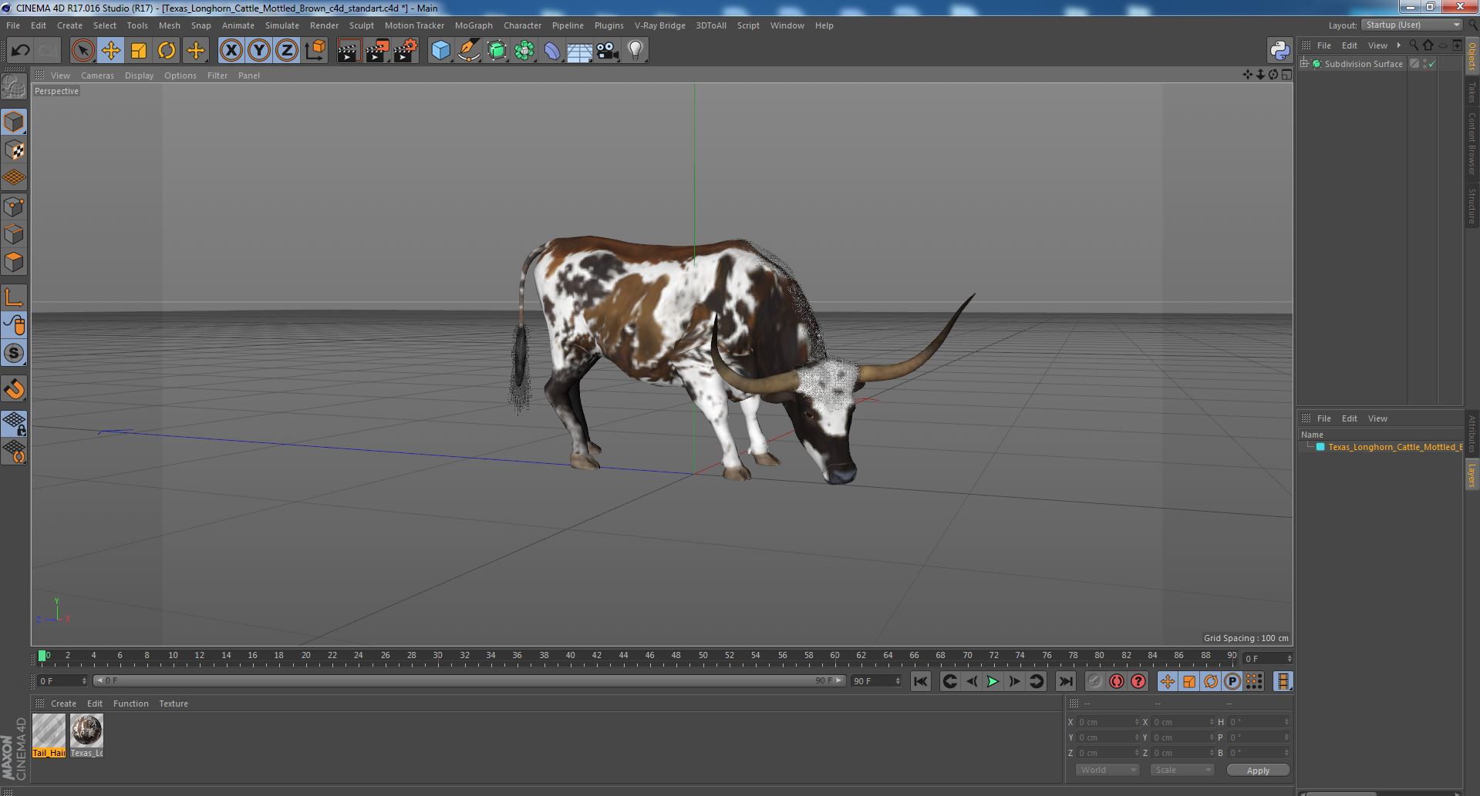Click the Undo arrow icon
The width and height of the screenshot is (1480, 796).
[x=20, y=51]
